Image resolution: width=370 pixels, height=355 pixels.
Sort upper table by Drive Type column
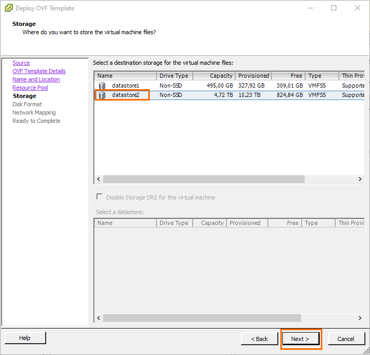pyautogui.click(x=174, y=76)
